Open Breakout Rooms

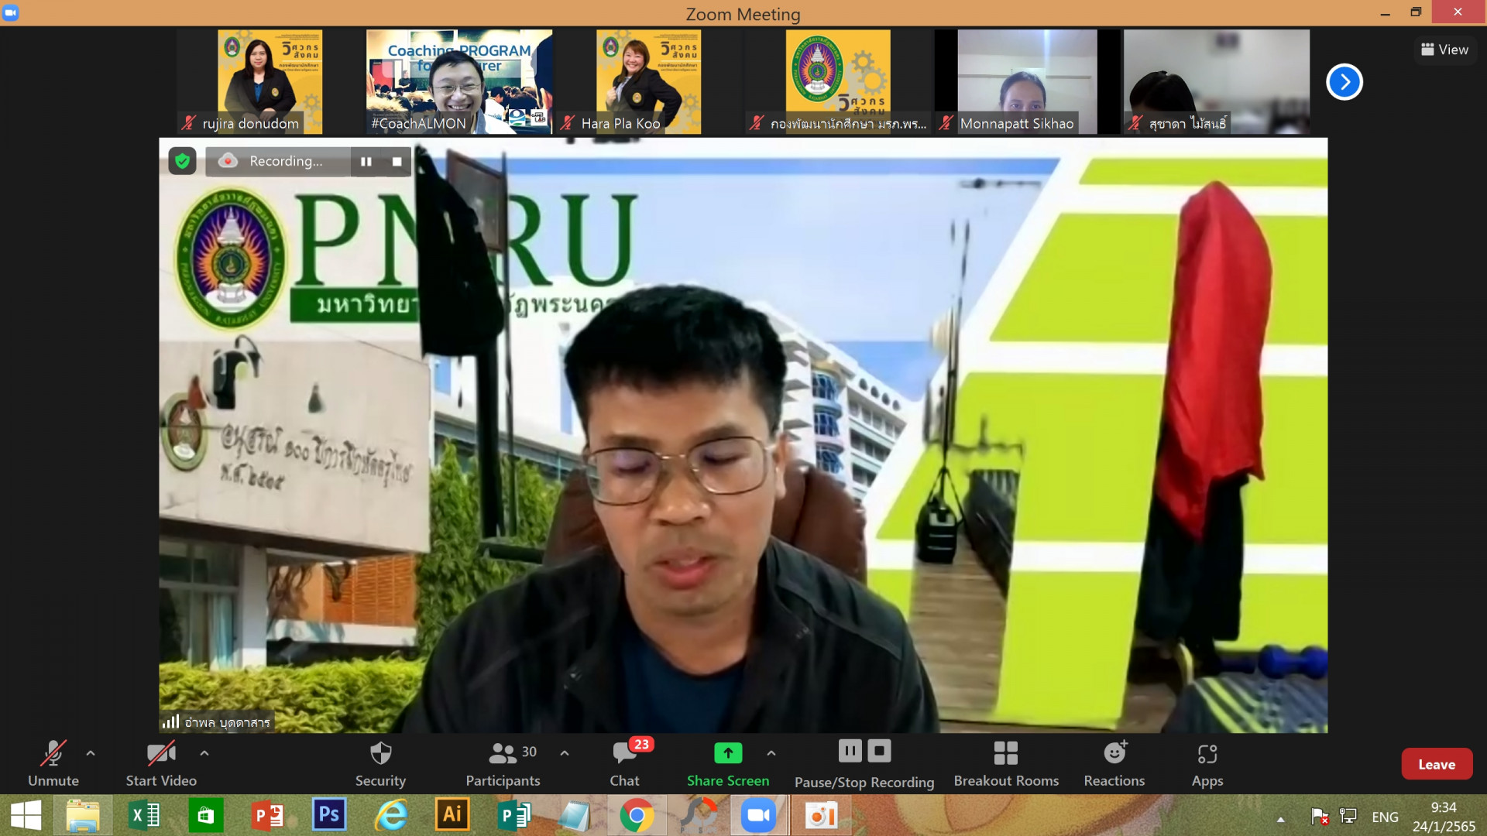pos(1006,763)
